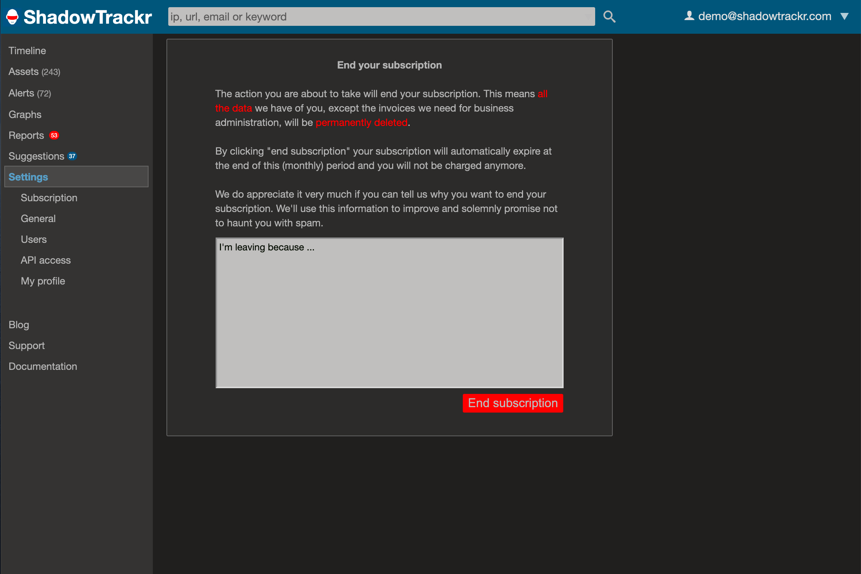Open the General settings tab
Screen dimensions: 861x574
click(38, 218)
